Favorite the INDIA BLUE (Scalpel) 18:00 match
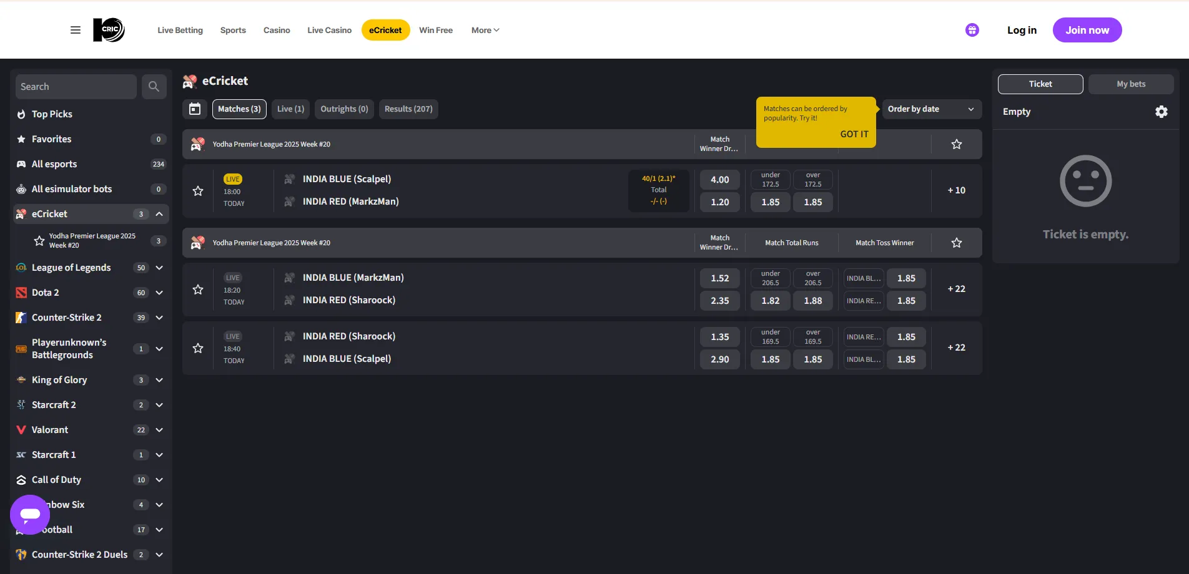 (x=198, y=191)
